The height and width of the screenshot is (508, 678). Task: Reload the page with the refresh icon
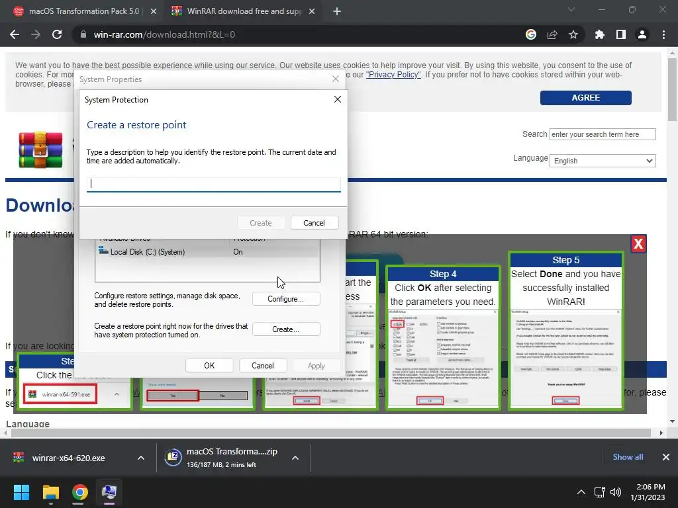(57, 34)
